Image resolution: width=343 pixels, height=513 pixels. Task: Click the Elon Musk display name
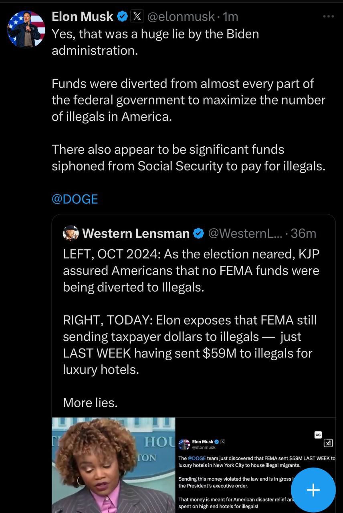(82, 17)
